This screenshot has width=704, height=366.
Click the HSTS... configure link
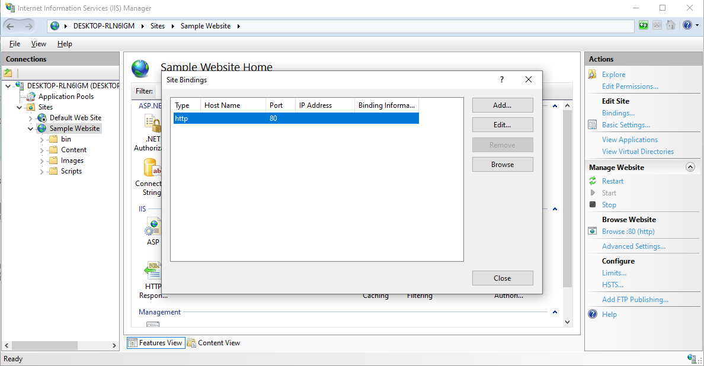[612, 285]
